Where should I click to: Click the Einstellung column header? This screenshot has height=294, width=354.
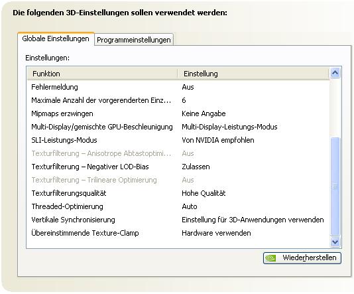[x=253, y=74]
